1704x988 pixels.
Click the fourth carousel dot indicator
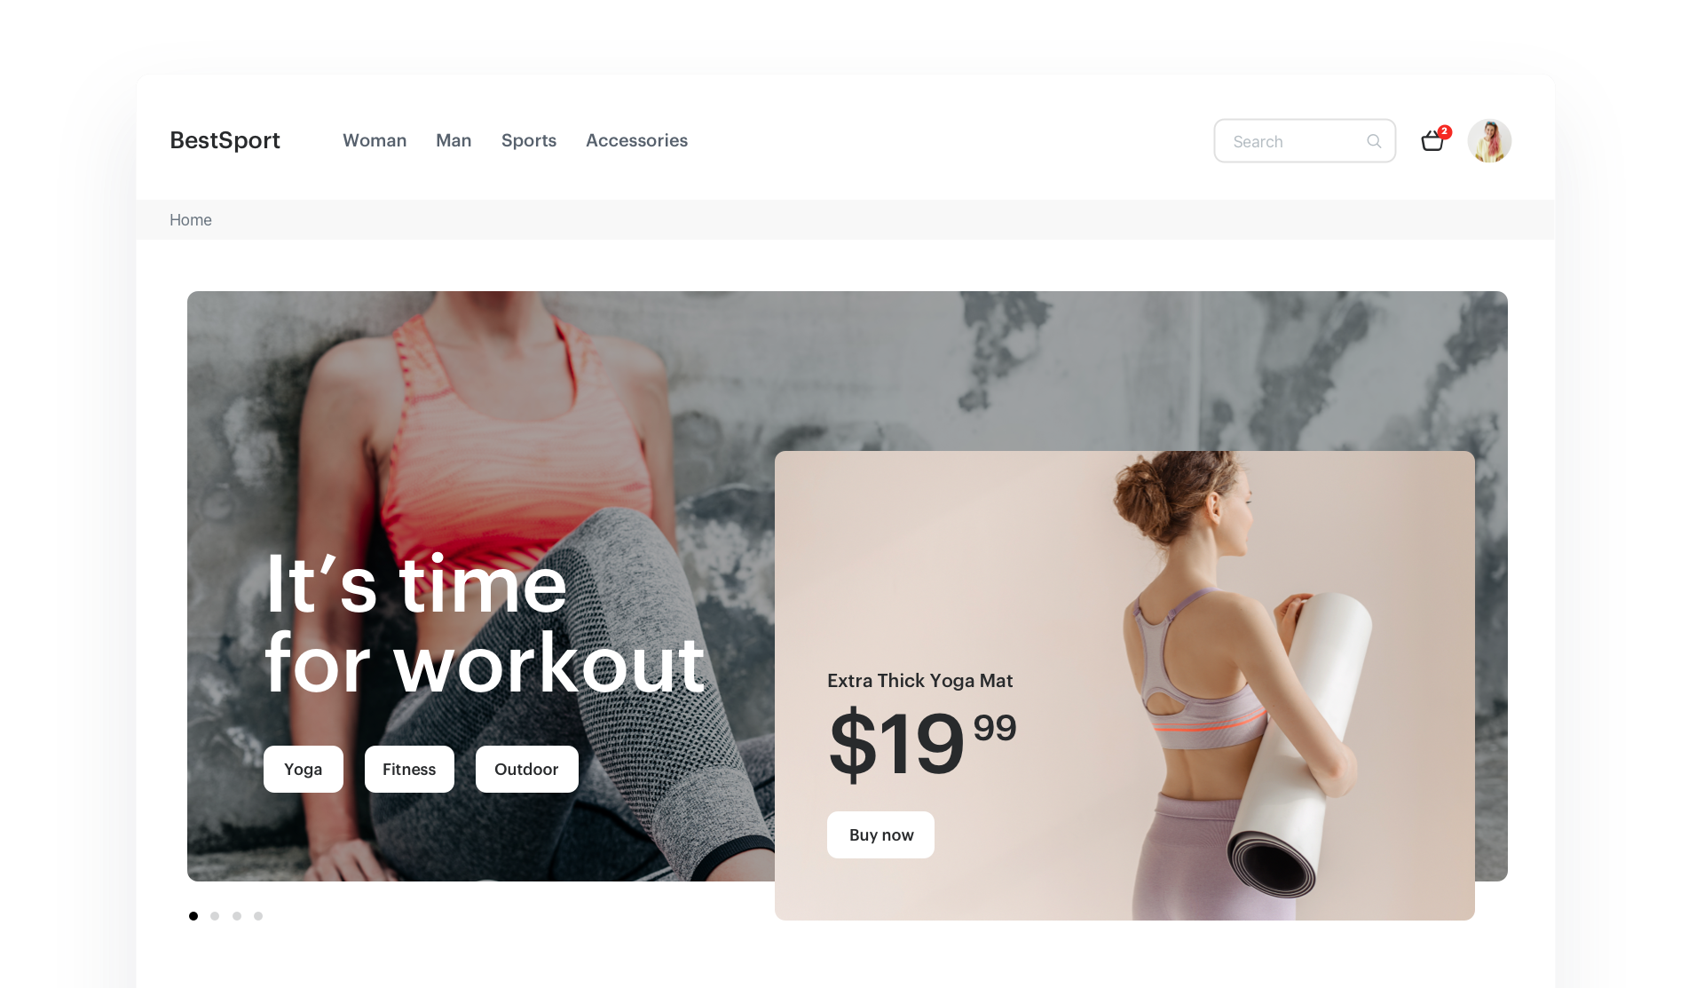click(257, 916)
